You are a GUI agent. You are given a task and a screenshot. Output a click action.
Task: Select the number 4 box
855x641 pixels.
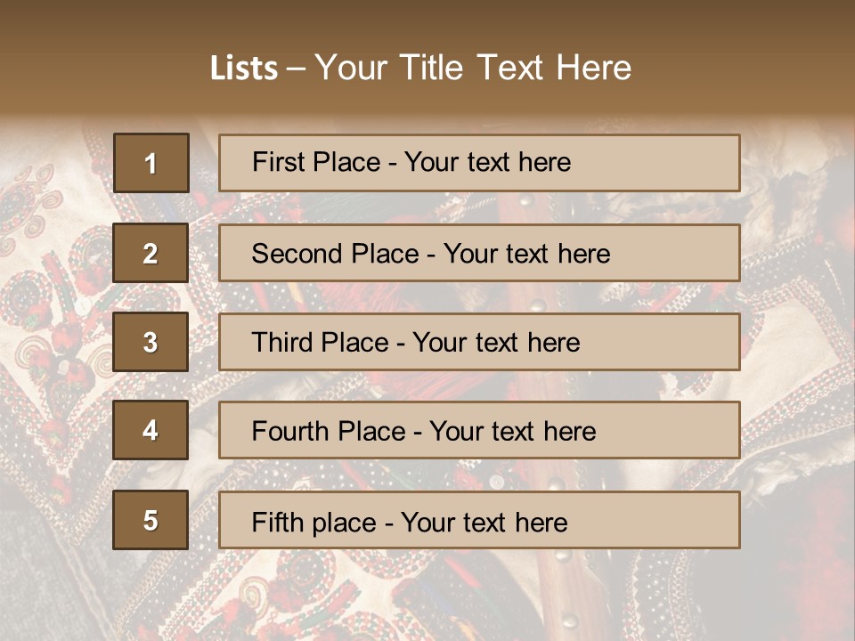[x=151, y=431]
